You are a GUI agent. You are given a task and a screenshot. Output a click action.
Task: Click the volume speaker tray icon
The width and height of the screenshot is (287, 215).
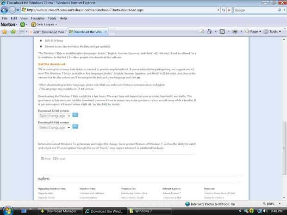pos(264,211)
